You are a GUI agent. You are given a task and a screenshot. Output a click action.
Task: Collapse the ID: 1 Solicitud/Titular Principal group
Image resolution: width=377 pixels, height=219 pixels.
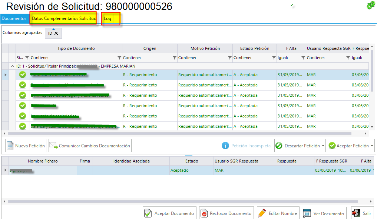coord(13,66)
